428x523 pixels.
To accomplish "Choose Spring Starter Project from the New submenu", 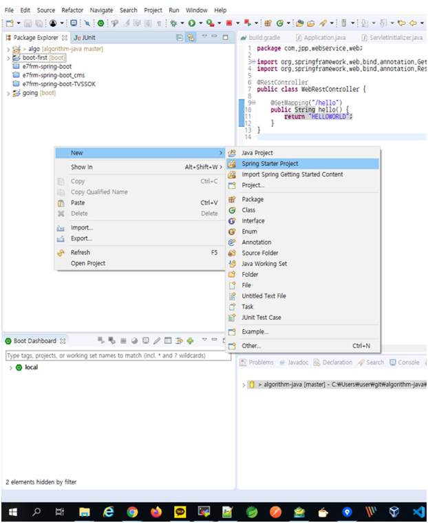I will (303, 163).
